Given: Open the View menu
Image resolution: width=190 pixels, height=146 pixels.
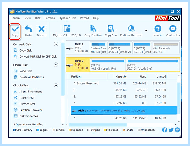Looking at the screenshot, I should pyautogui.click(x=28, y=18).
